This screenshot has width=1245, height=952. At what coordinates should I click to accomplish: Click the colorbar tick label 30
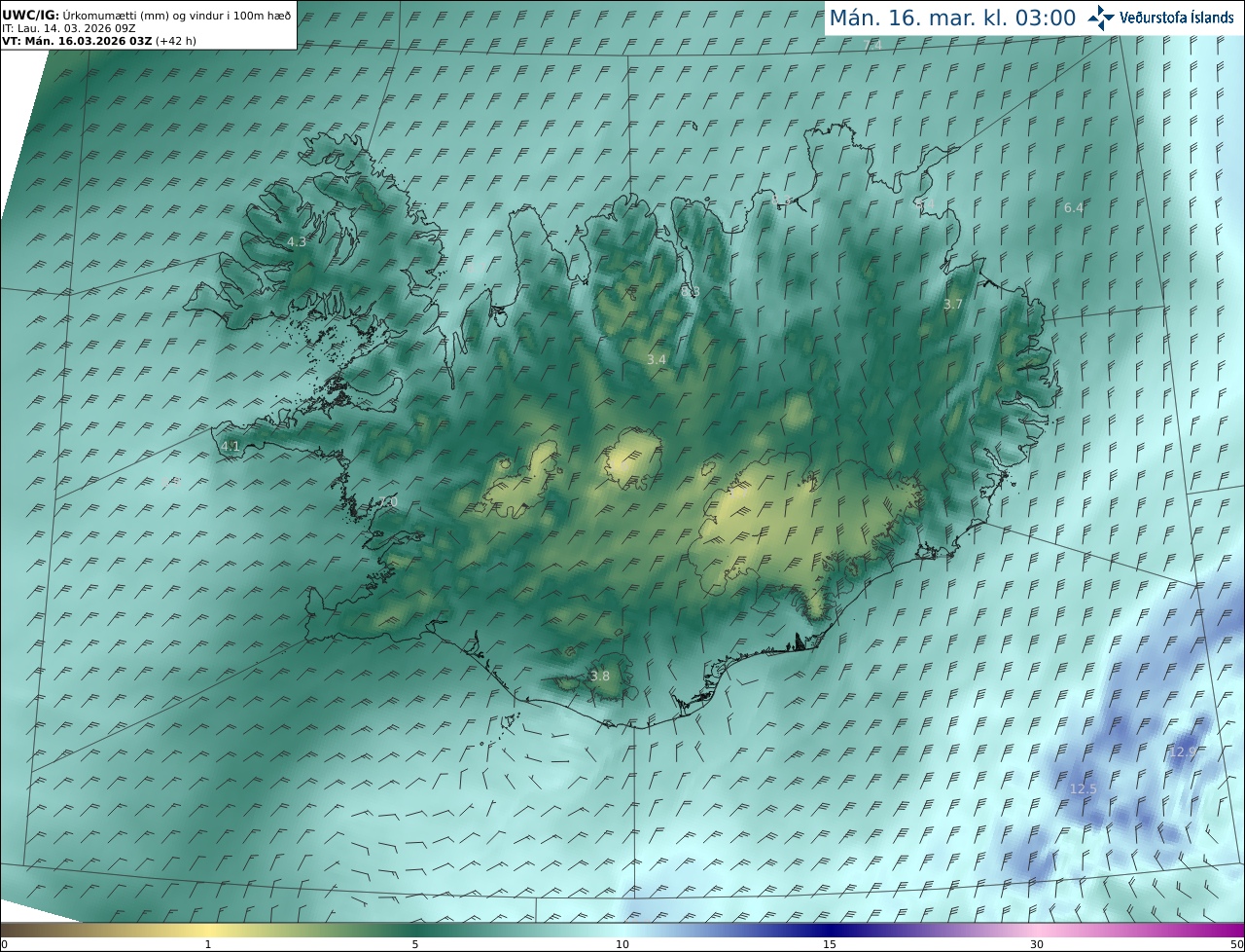(x=1037, y=944)
